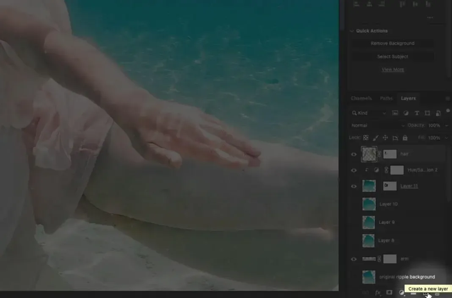Open the blend mode dropdown showing Normal
This screenshot has height=298, width=452.
click(377, 125)
